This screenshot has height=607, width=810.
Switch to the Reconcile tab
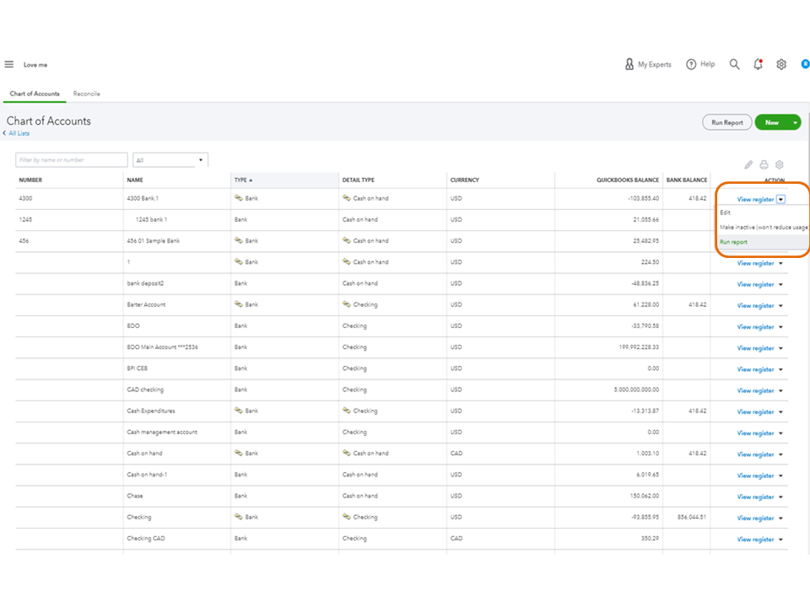[86, 94]
